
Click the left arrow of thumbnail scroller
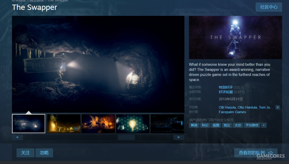point(17,137)
